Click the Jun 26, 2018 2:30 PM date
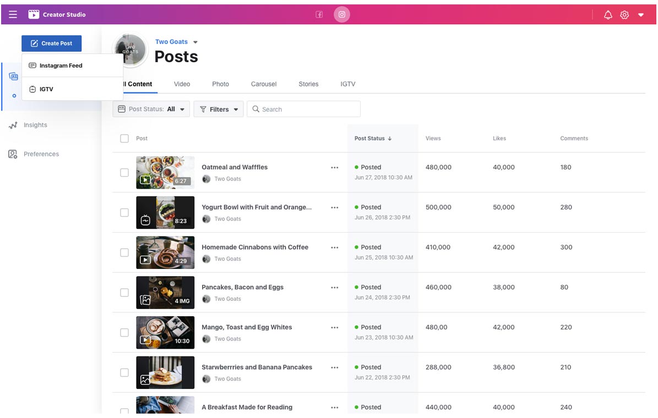658x418 pixels. [x=382, y=217]
